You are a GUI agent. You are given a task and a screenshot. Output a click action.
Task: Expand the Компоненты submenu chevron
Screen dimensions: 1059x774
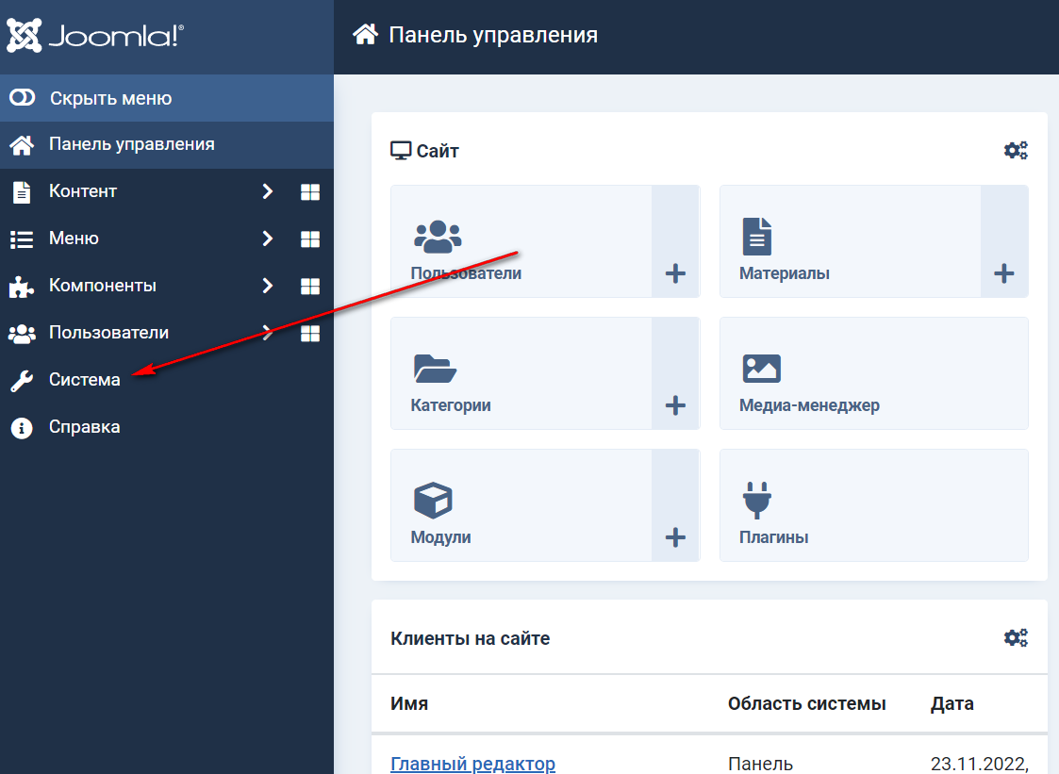pyautogui.click(x=268, y=286)
